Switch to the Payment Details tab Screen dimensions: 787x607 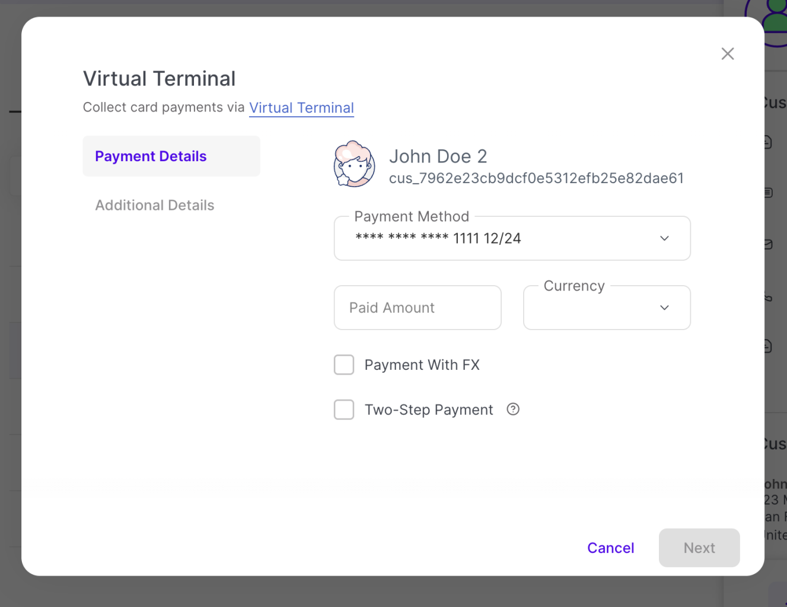[x=151, y=156]
